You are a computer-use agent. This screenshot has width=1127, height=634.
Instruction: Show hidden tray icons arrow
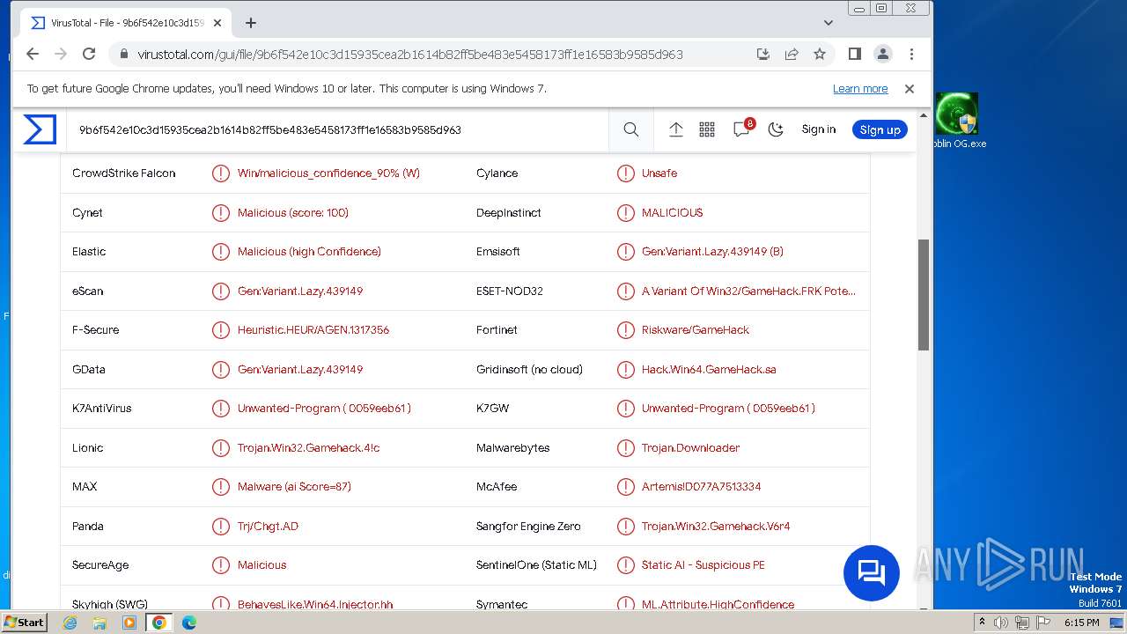coord(983,623)
